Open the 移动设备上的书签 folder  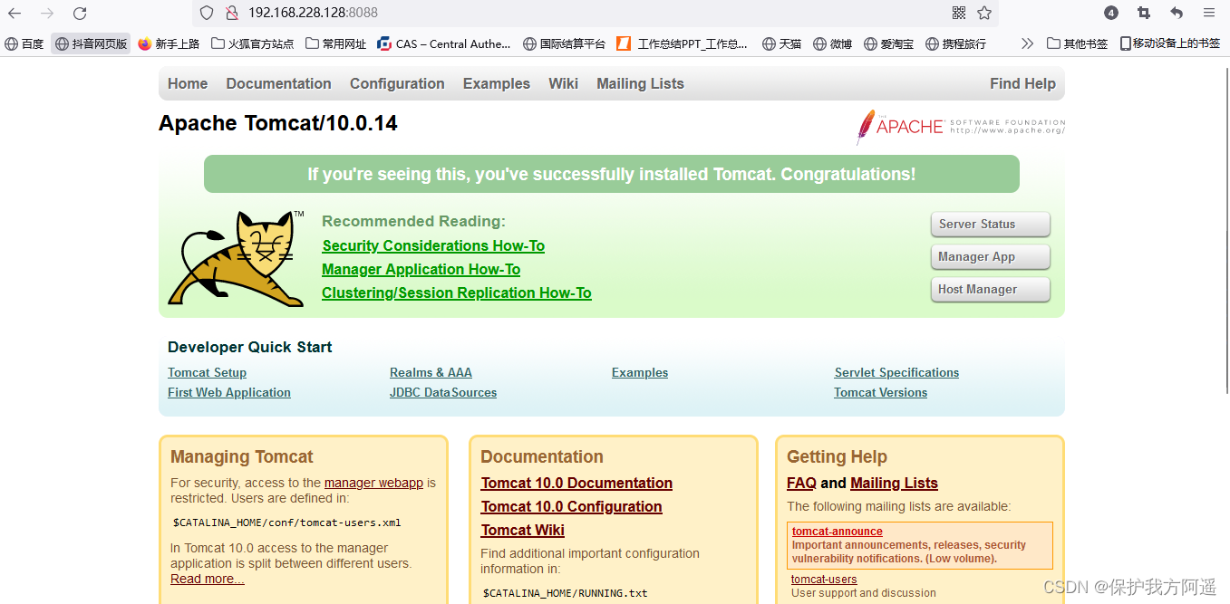(x=1170, y=43)
